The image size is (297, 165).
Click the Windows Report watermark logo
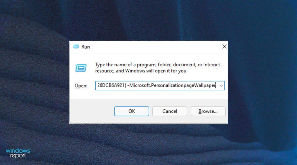click(18, 153)
